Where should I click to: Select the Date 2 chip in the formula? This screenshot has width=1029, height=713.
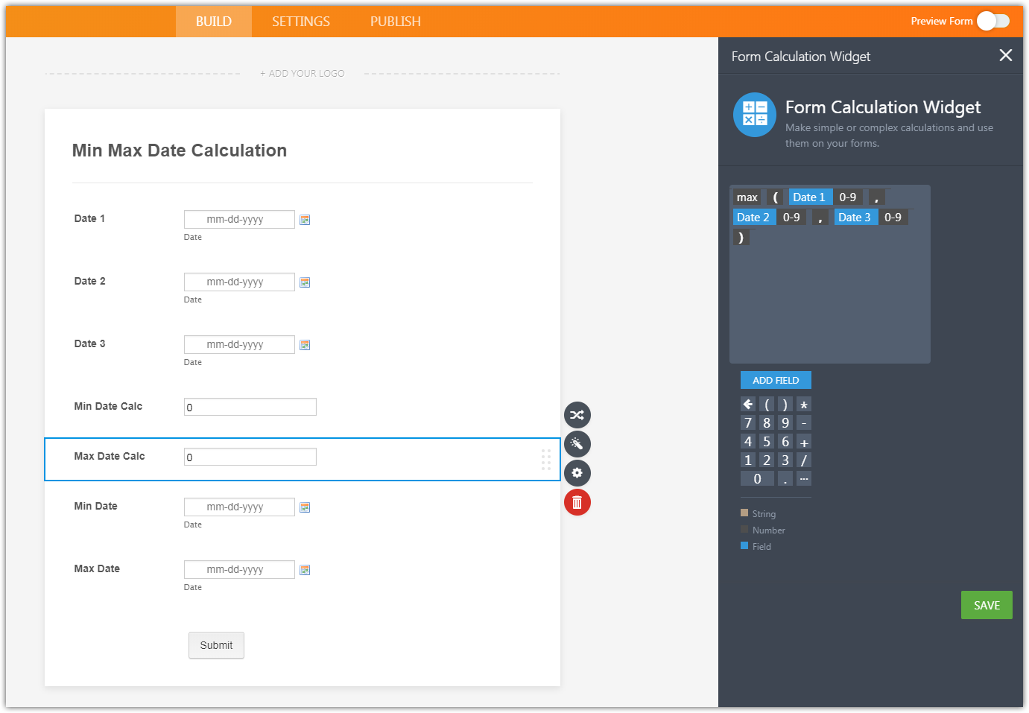point(754,217)
